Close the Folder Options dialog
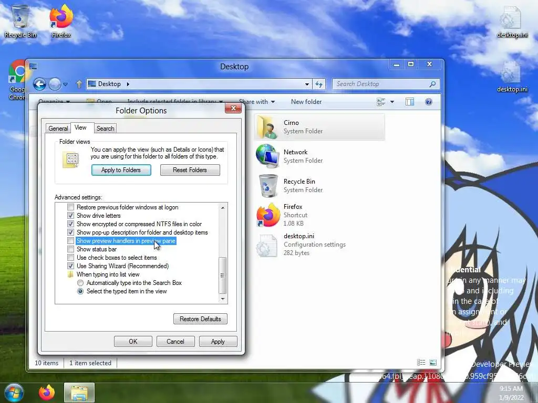The width and height of the screenshot is (538, 403). (x=233, y=108)
